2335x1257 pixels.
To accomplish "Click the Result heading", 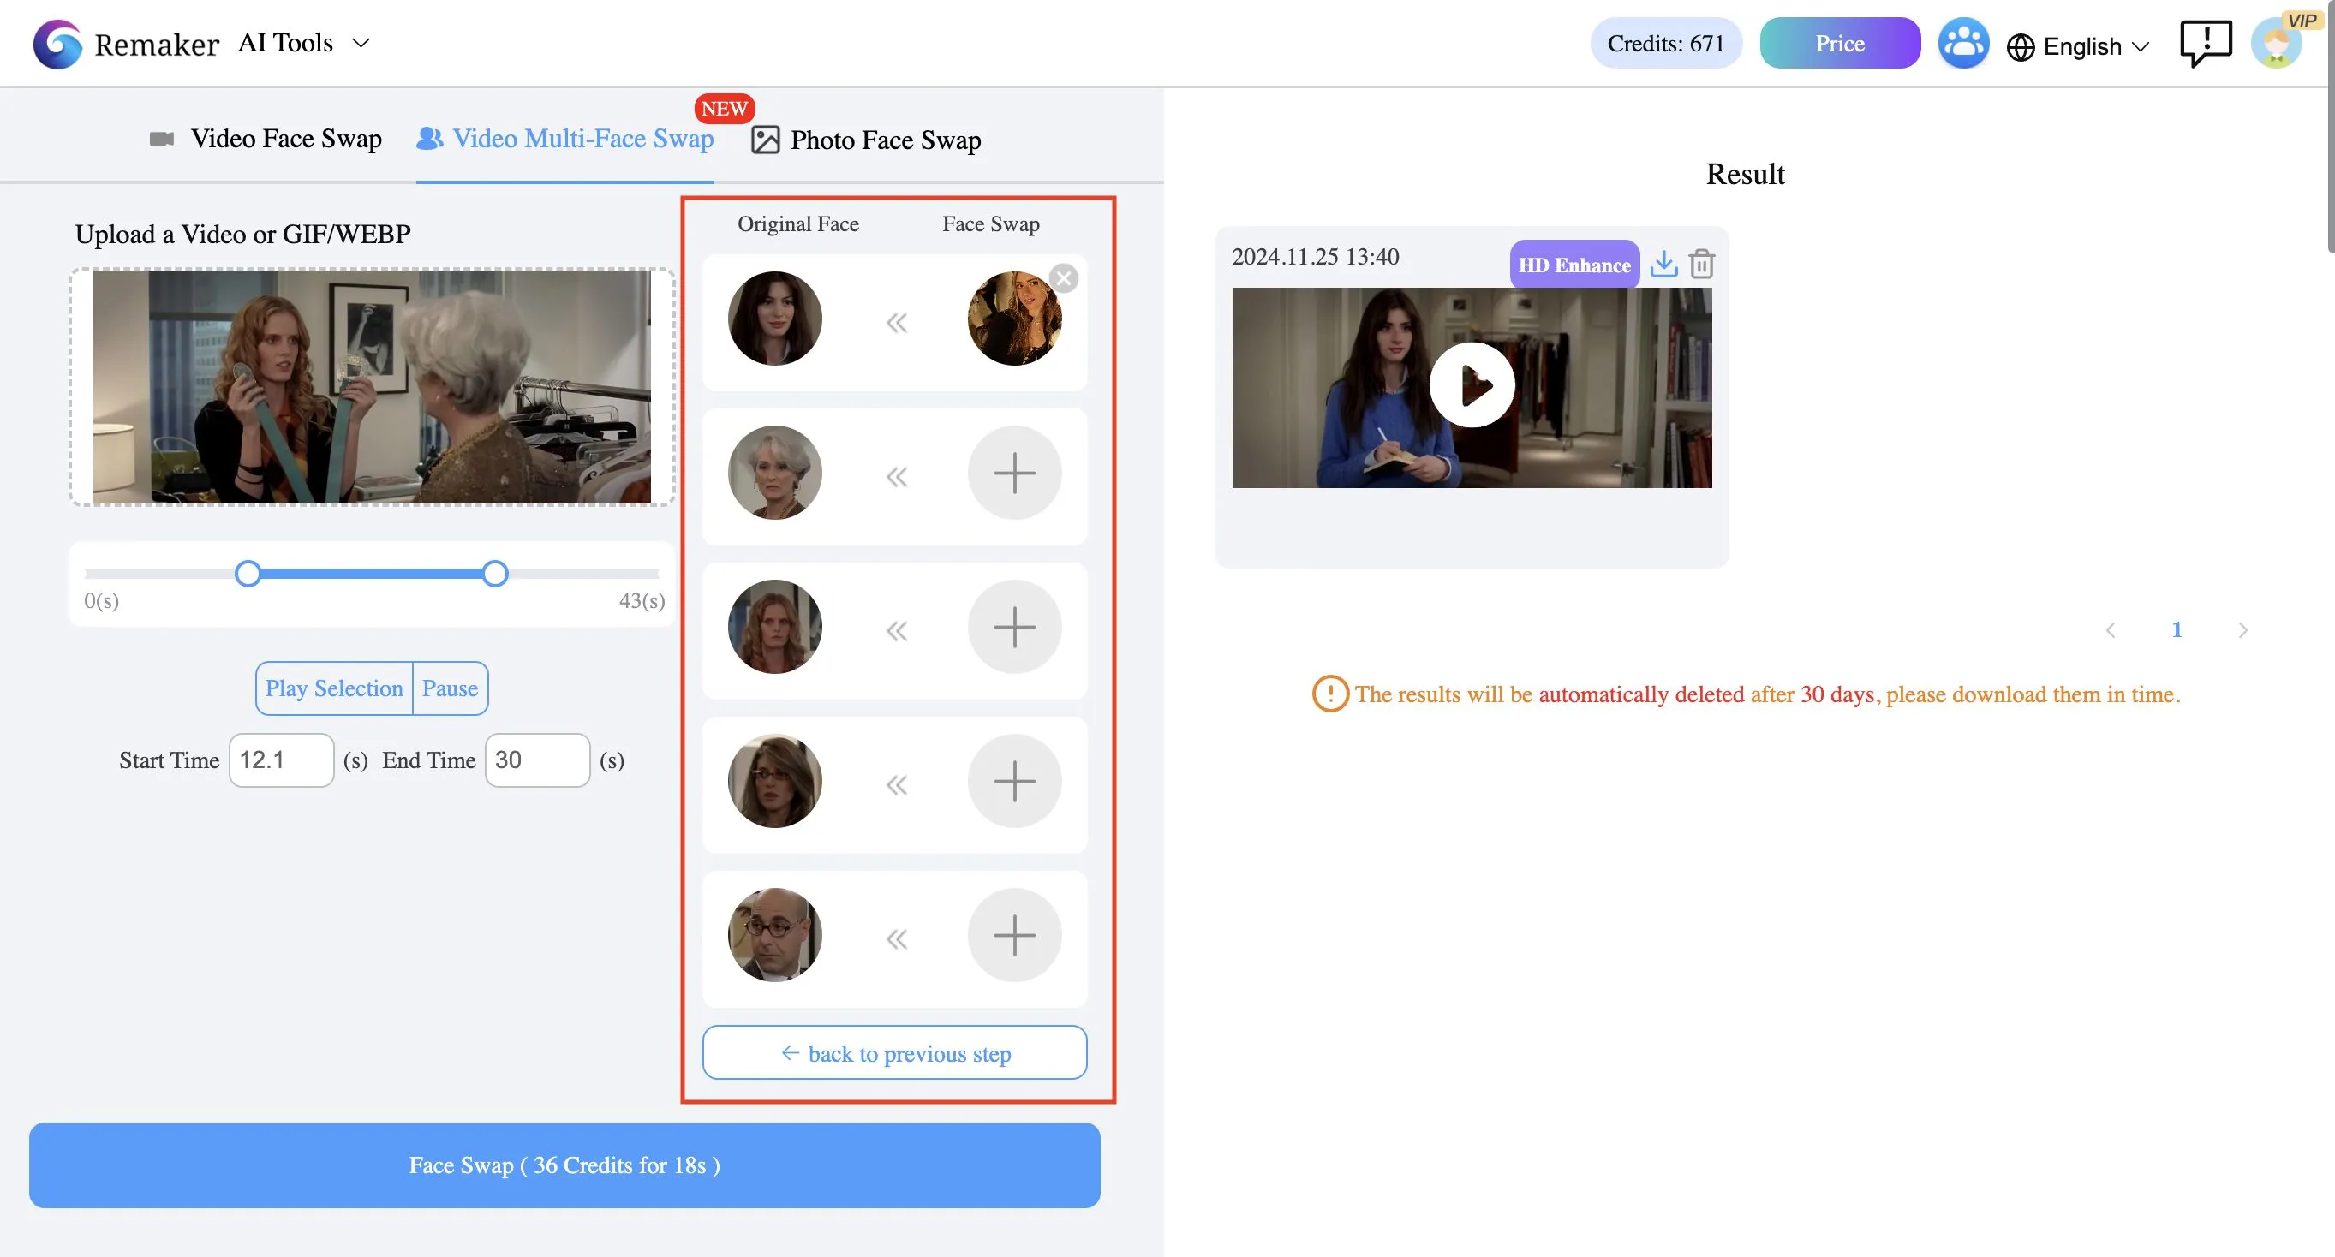I will [1745, 174].
